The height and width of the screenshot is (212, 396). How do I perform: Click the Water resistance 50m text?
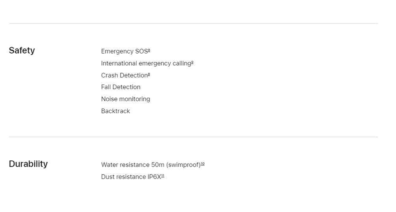coord(132,165)
